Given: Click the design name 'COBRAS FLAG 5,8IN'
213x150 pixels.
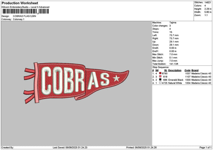Looking at the screenshot, I should [x=24, y=16].
